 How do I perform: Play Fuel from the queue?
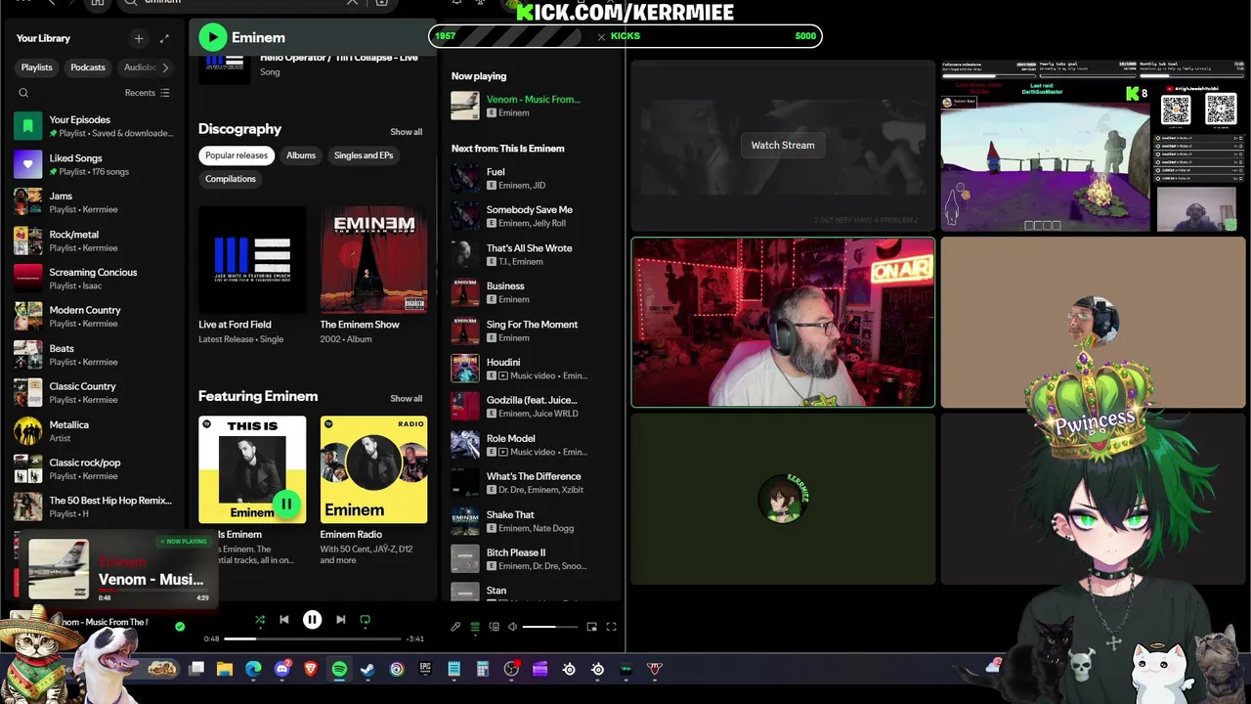click(x=533, y=178)
